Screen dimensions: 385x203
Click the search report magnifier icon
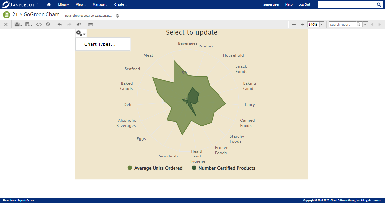358,24
